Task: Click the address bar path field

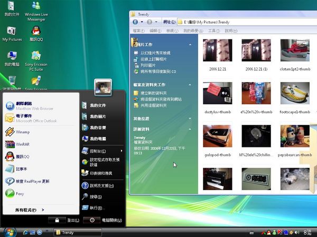Action: click(247, 22)
